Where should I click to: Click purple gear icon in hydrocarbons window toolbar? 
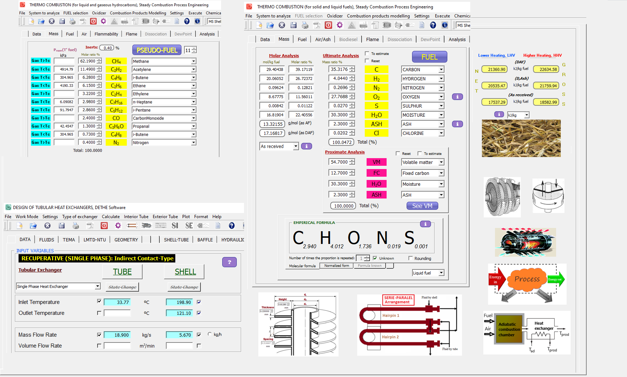point(103,21)
